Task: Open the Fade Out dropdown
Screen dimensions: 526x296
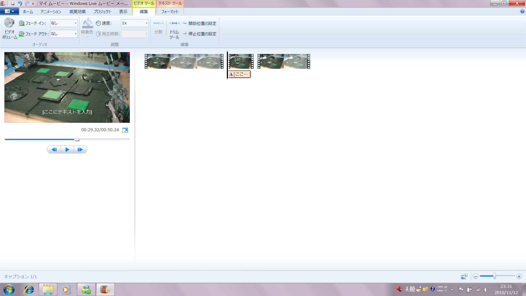Action: pos(76,34)
